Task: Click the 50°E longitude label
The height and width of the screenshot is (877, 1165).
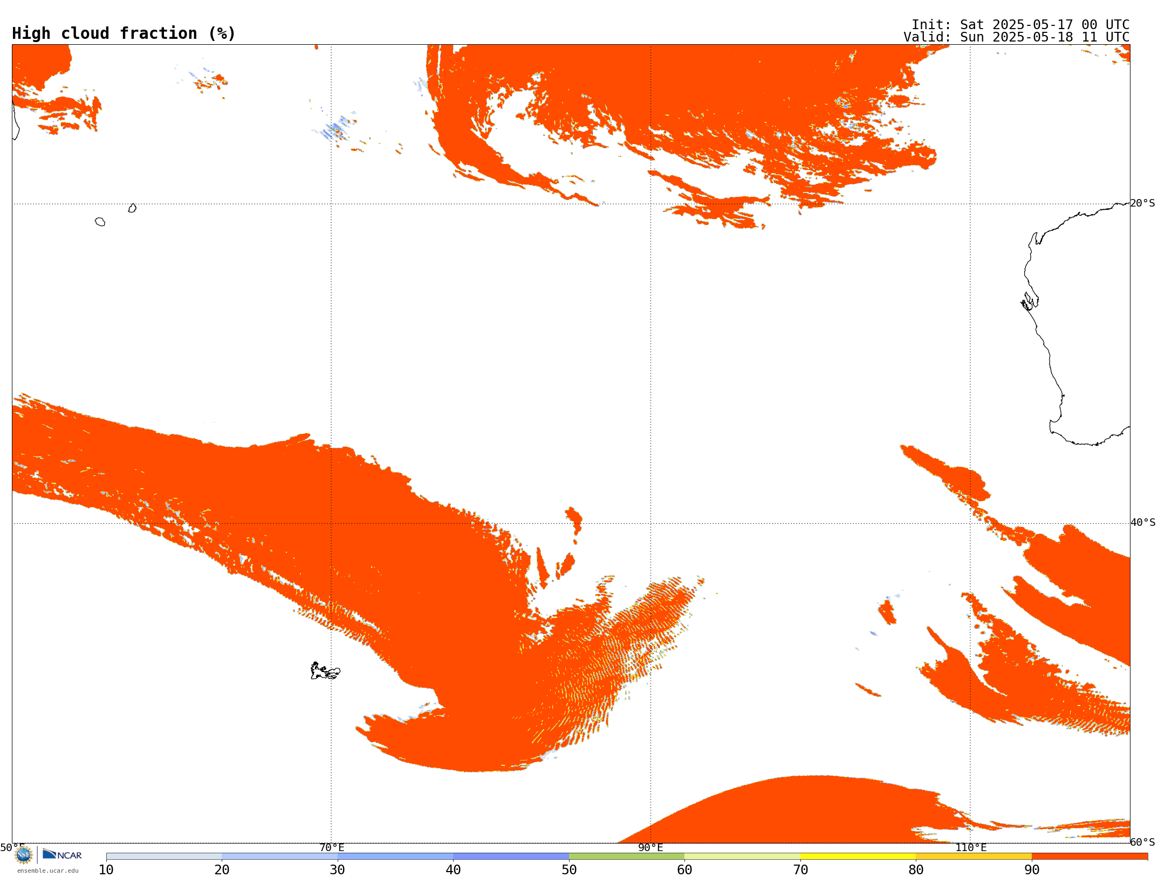Action: coord(12,847)
